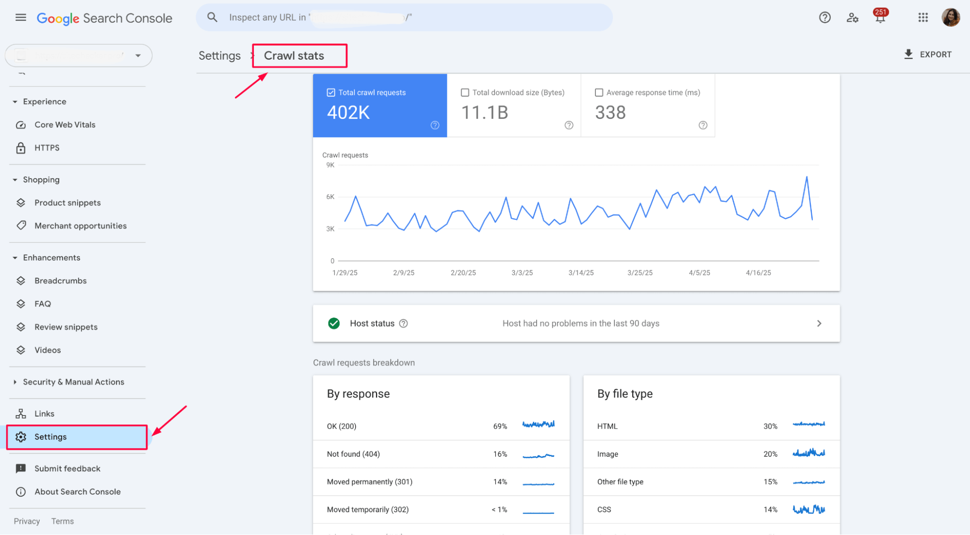Collapse the Experience section
970x535 pixels.
pyautogui.click(x=15, y=102)
